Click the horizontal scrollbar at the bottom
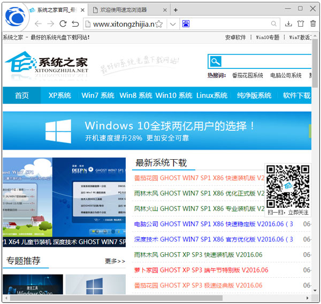 tap(155, 298)
